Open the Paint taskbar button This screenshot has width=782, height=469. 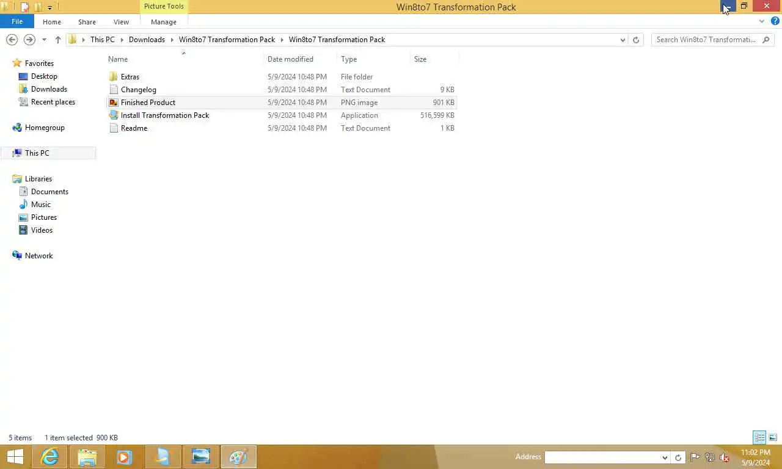[238, 457]
